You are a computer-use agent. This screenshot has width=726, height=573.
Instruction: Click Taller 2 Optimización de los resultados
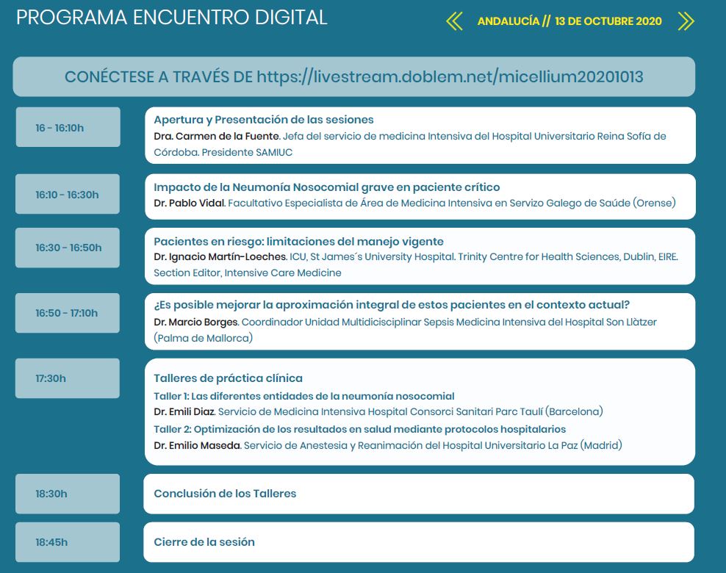coord(359,429)
